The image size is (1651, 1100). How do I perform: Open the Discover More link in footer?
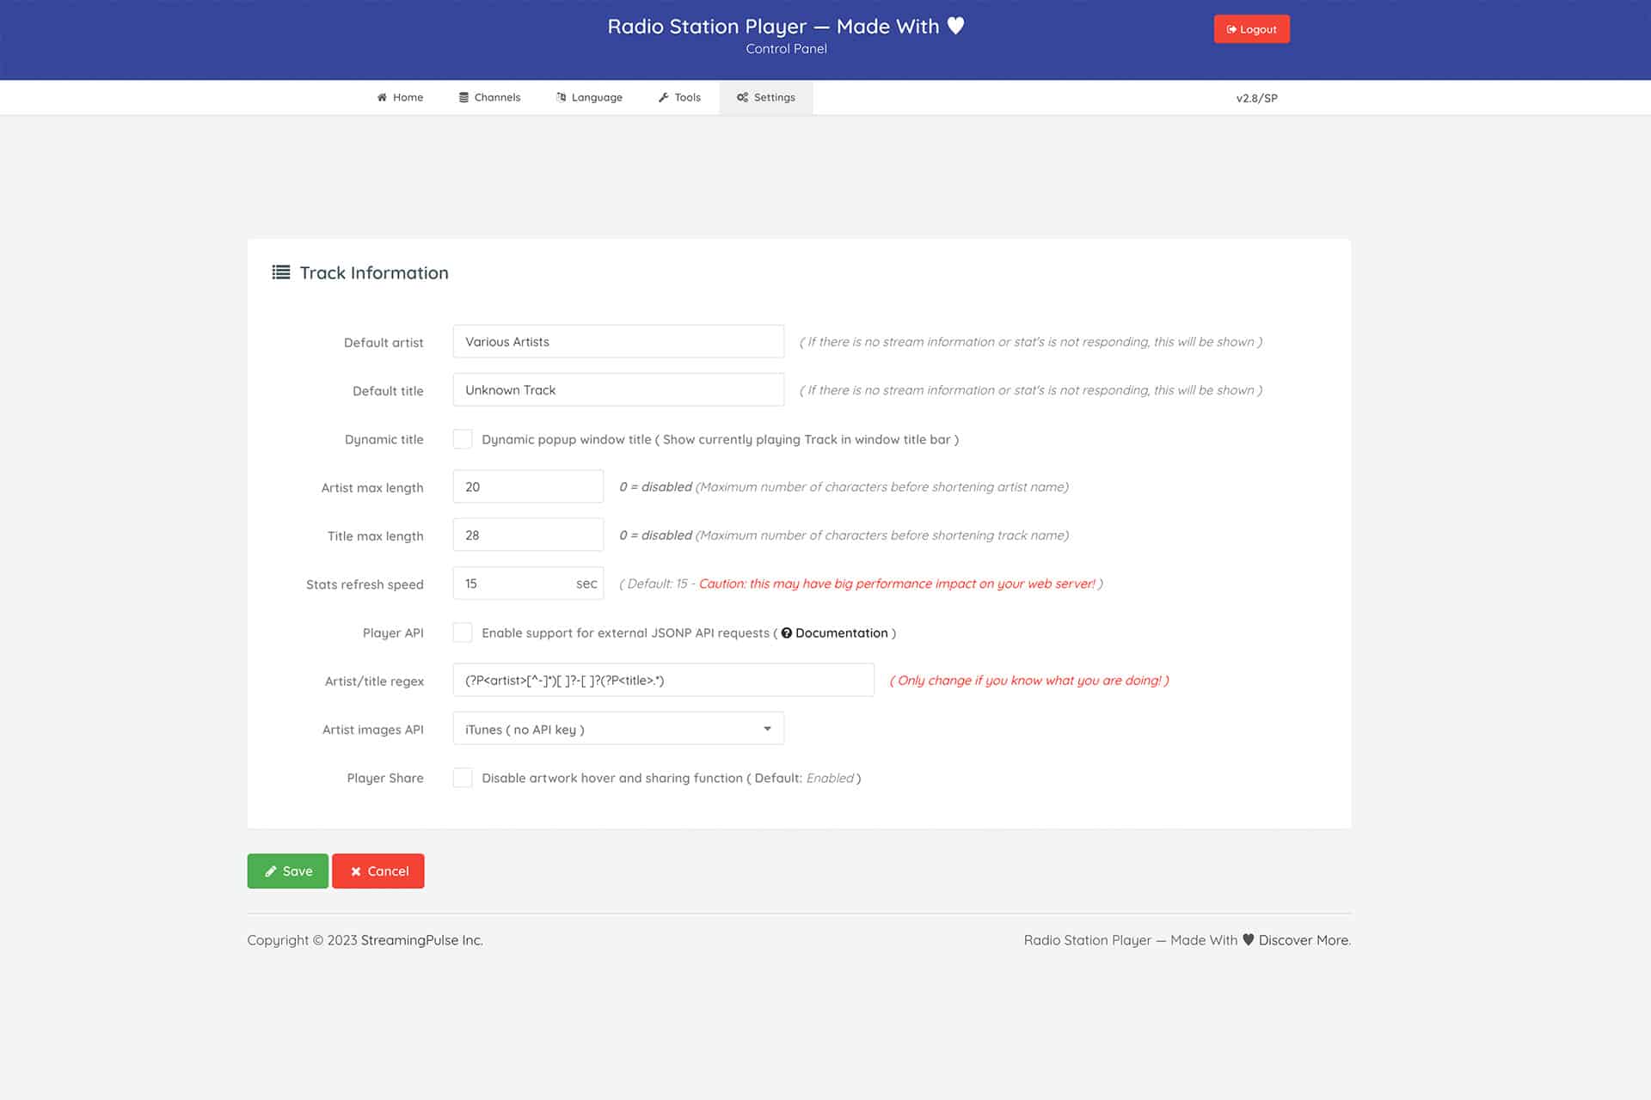(1304, 940)
